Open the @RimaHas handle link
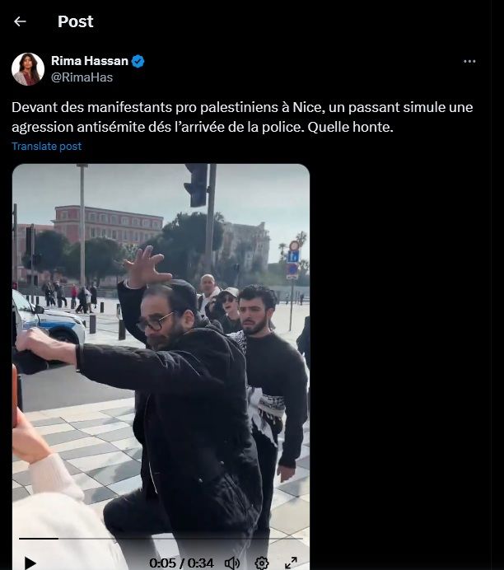This screenshot has width=504, height=570. tap(82, 77)
